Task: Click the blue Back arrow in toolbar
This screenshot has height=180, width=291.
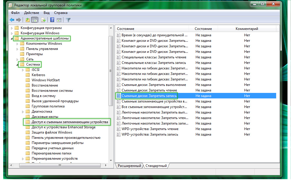Action: point(12,20)
